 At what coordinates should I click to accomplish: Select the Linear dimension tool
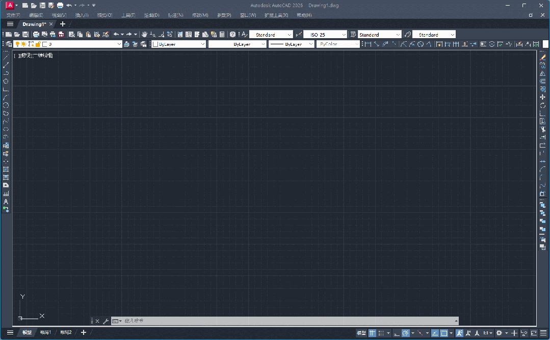tap(368, 44)
